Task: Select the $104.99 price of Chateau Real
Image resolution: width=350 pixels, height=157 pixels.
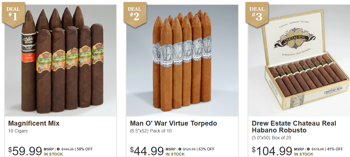Action: [x=272, y=151]
